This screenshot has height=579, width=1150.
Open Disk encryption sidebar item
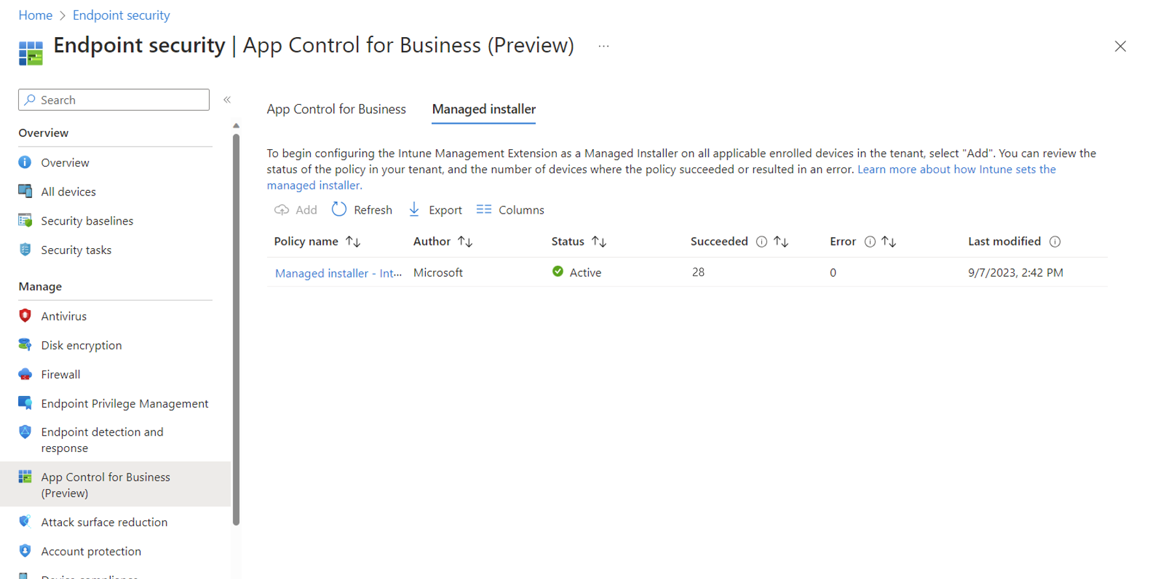[x=81, y=345]
